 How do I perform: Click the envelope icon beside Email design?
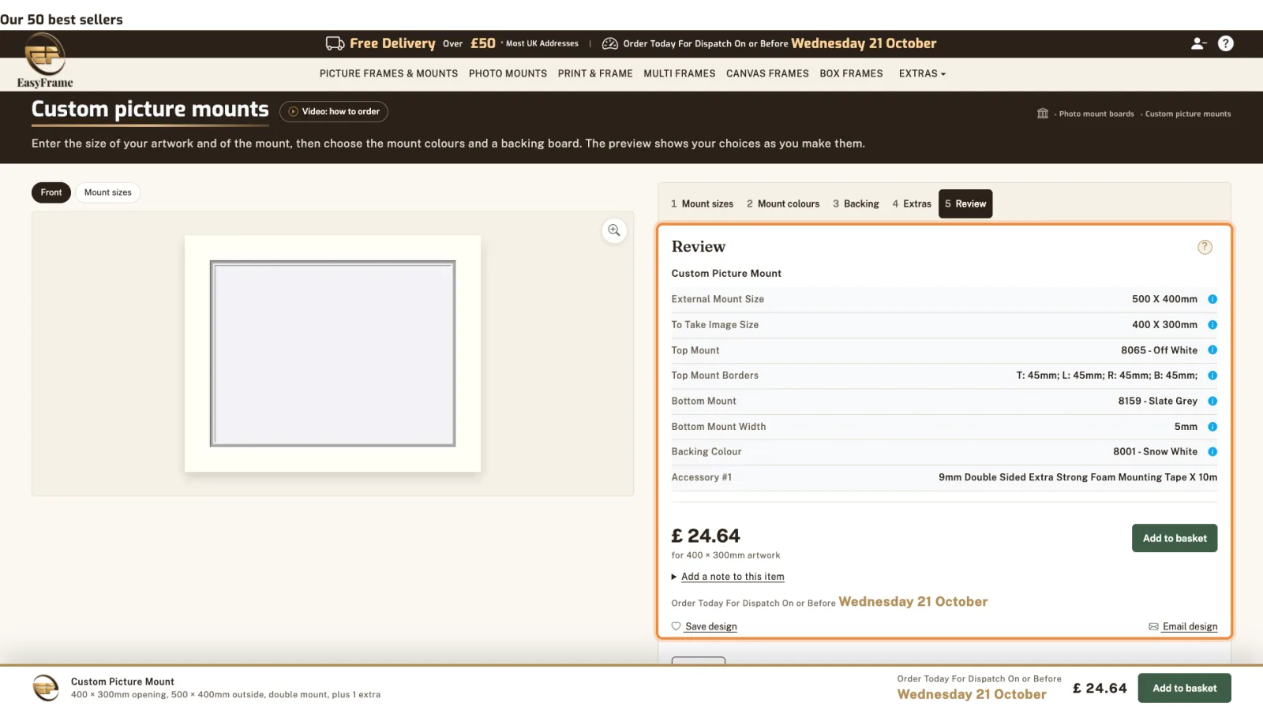[x=1153, y=626]
